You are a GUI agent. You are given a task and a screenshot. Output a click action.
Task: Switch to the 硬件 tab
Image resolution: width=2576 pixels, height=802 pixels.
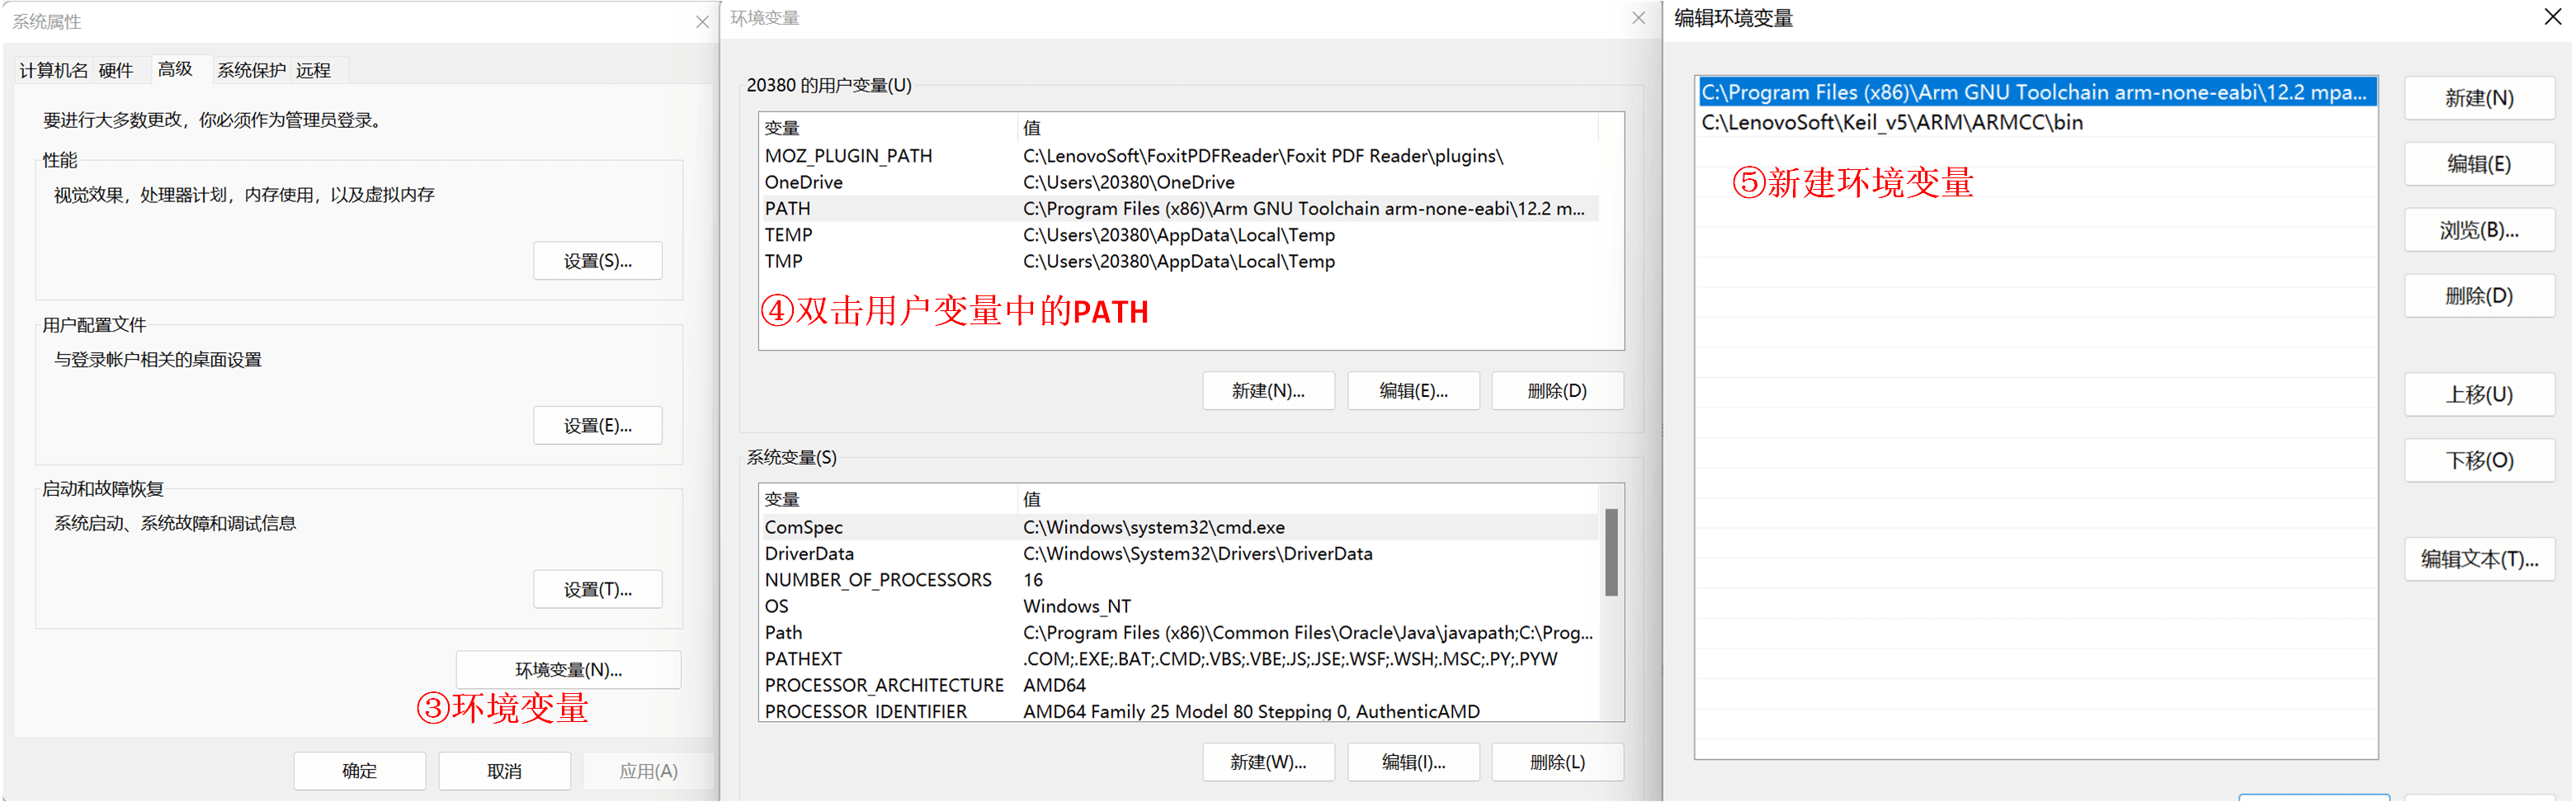pyautogui.click(x=115, y=70)
